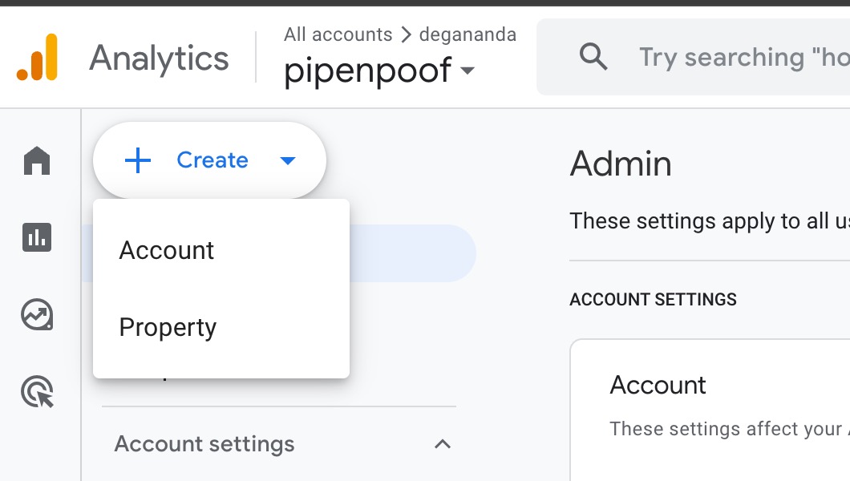Click the All accounts breadcrumb link
Image resolution: width=850 pixels, height=481 pixels.
click(x=338, y=34)
